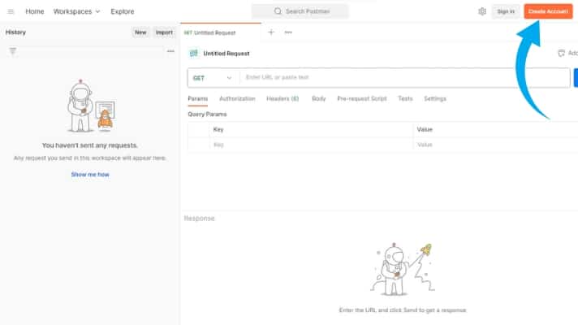Click the request type icon beside Untitled Request

[193, 54]
